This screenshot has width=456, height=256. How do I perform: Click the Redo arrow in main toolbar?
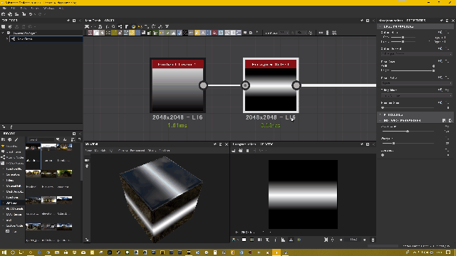tap(40, 14)
